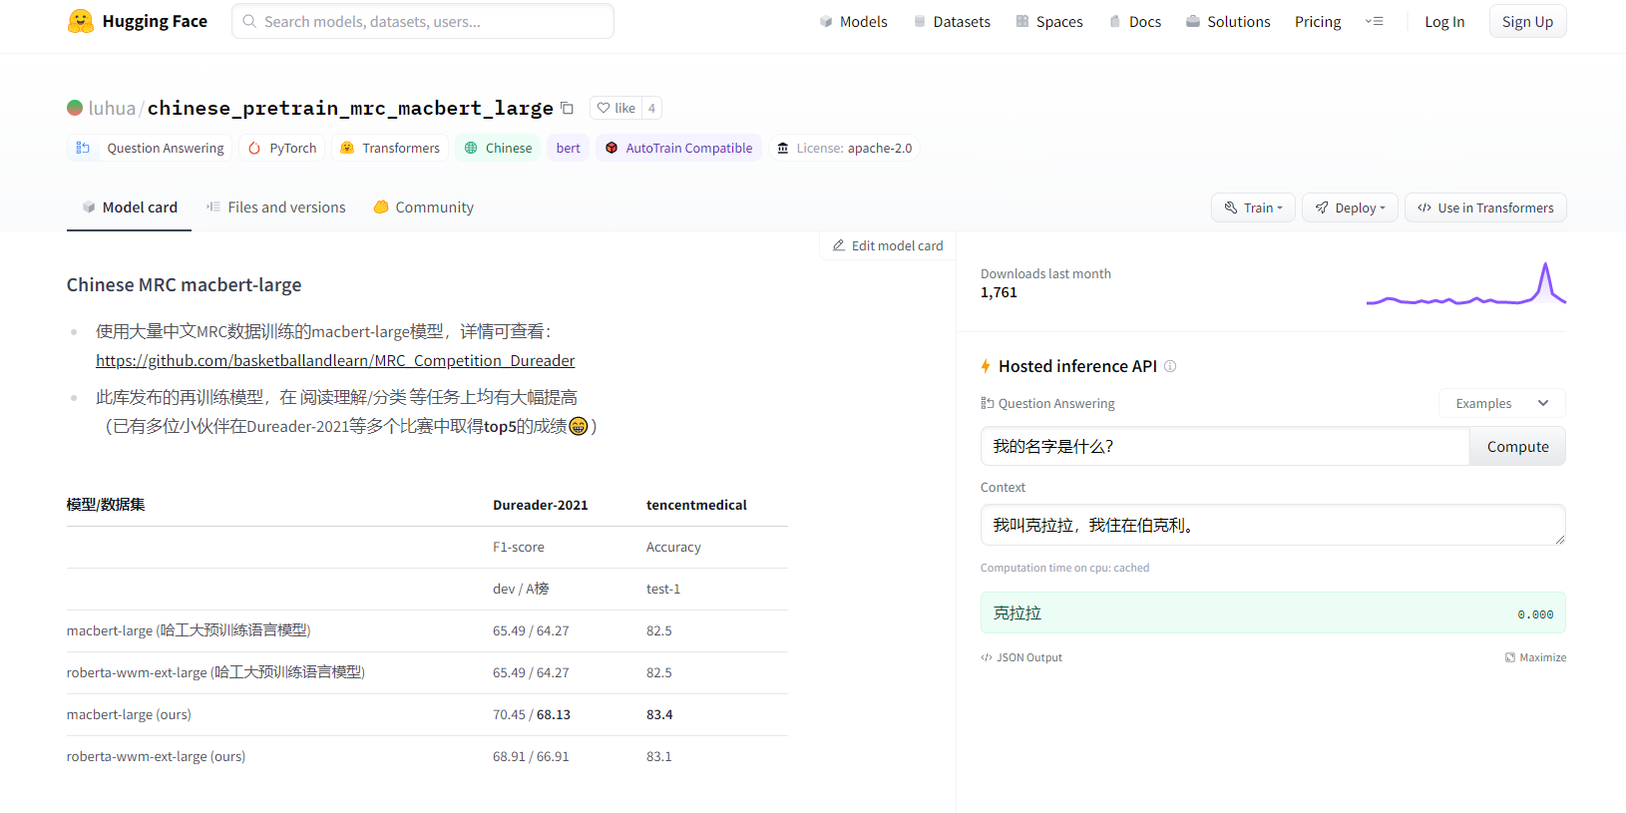The image size is (1626, 813).
Task: Click the 83.4 accuracy cell
Action: pyautogui.click(x=659, y=714)
